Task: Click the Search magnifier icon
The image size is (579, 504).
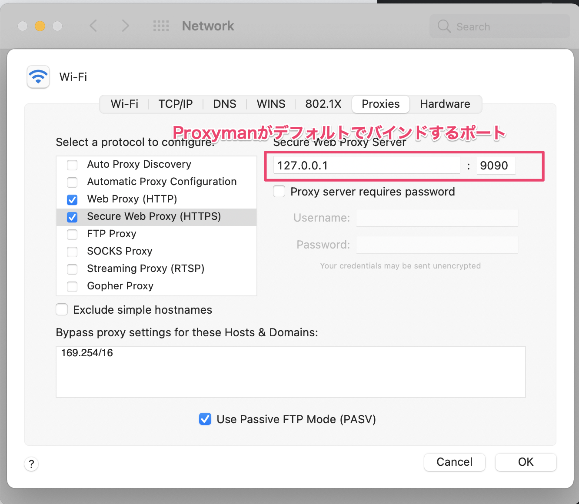Action: coord(444,27)
